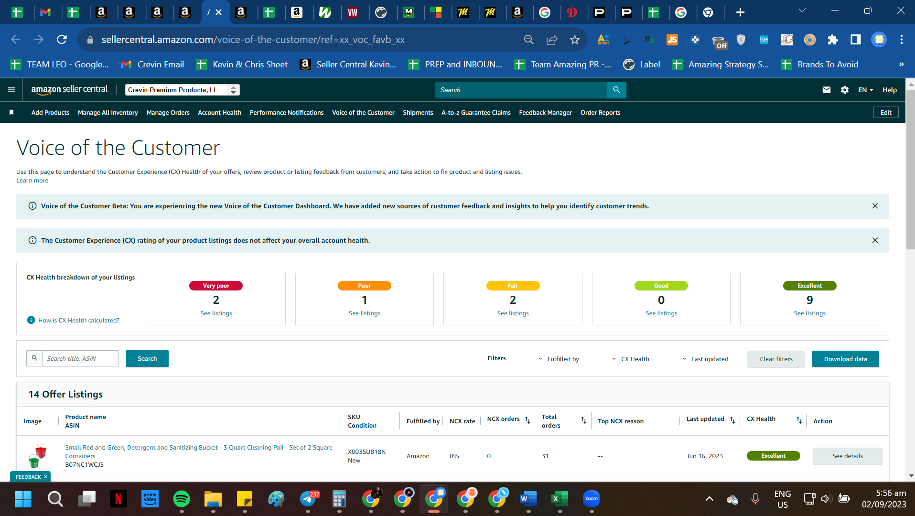Open Performance Notifications

click(287, 113)
